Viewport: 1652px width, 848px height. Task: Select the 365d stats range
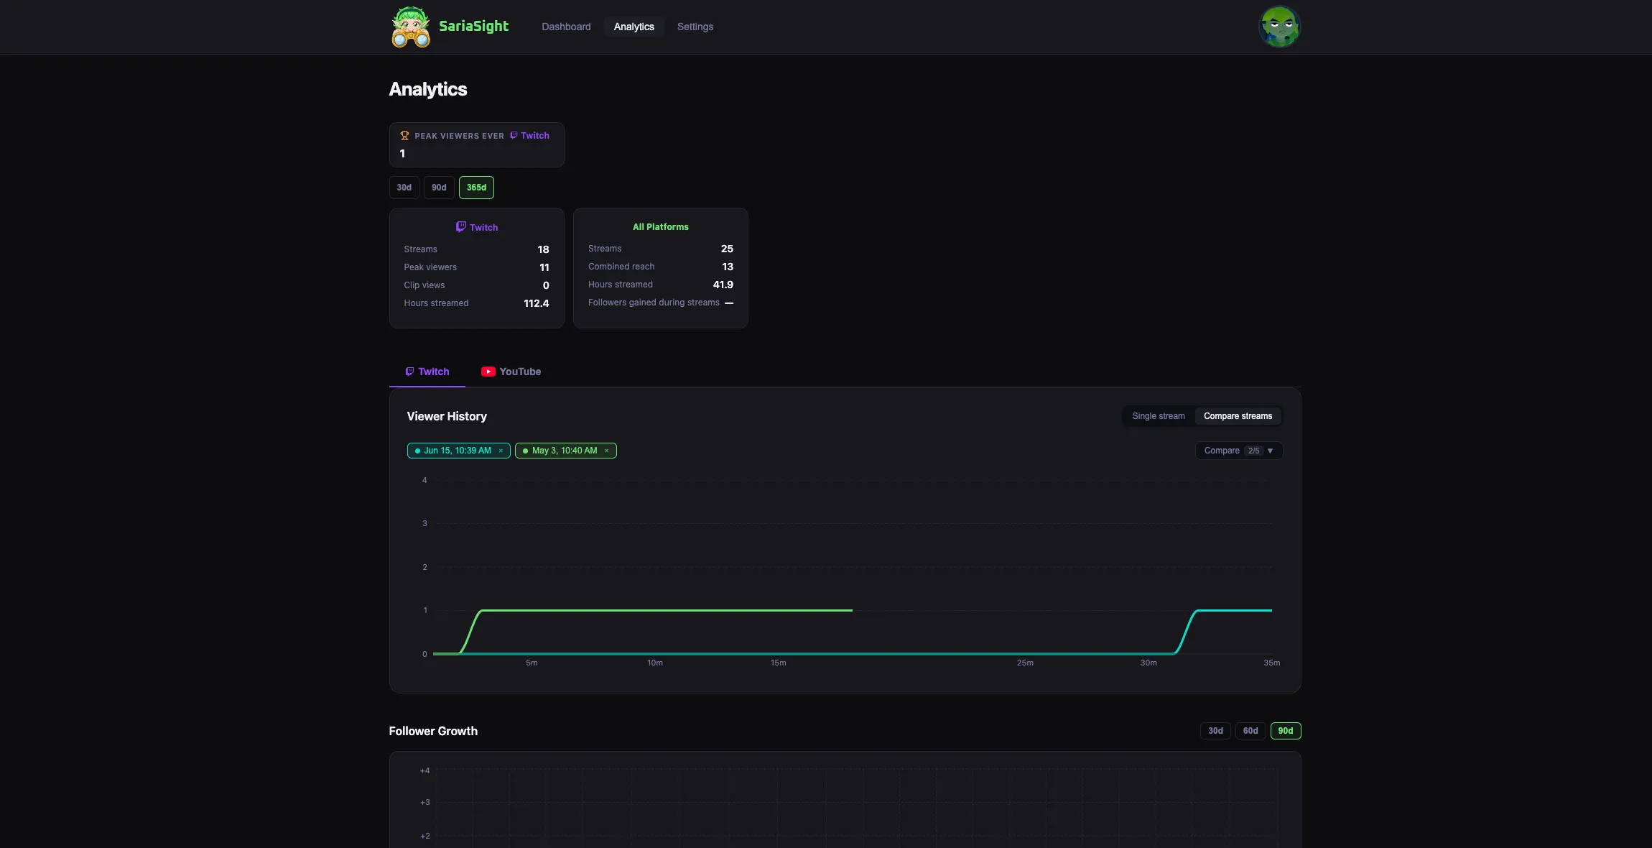pos(476,188)
